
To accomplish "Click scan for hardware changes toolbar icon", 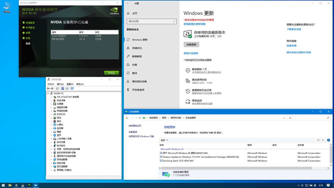I will 72,88.
